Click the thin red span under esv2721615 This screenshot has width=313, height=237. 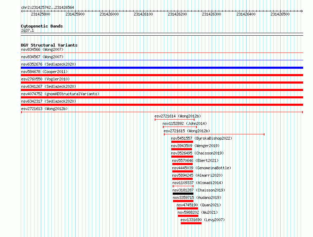tap(214, 134)
